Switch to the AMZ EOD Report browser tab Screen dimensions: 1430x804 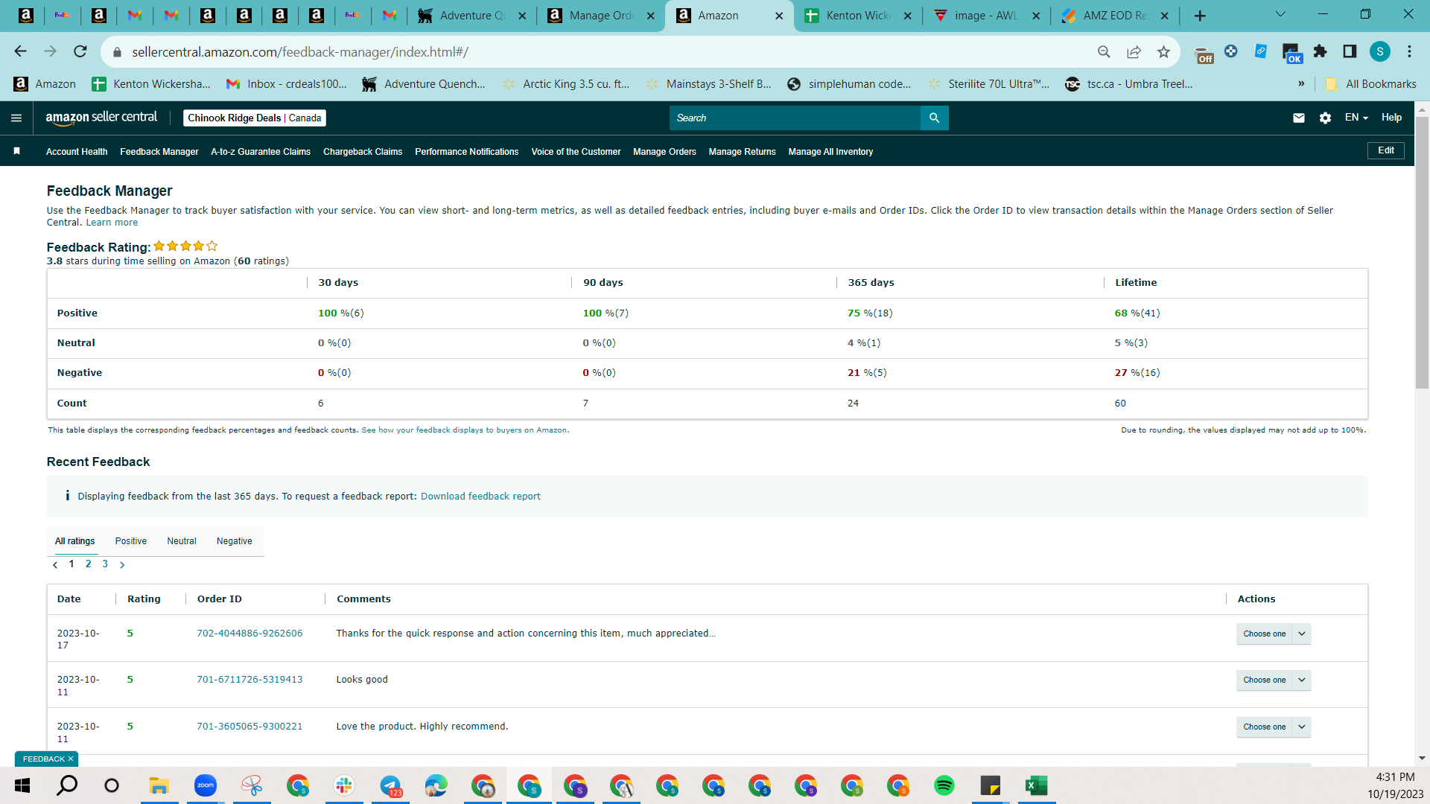[1115, 16]
